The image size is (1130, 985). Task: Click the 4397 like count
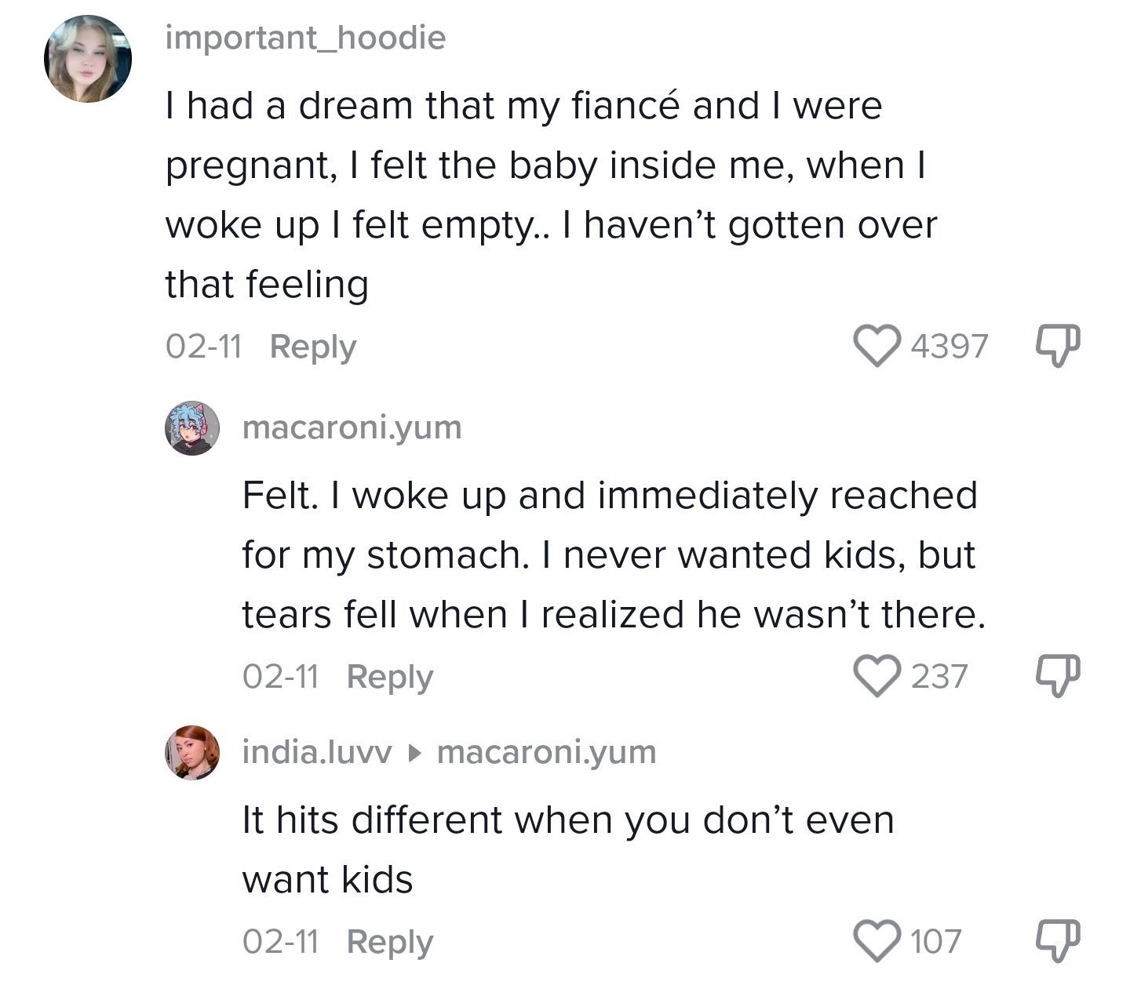pyautogui.click(x=949, y=347)
